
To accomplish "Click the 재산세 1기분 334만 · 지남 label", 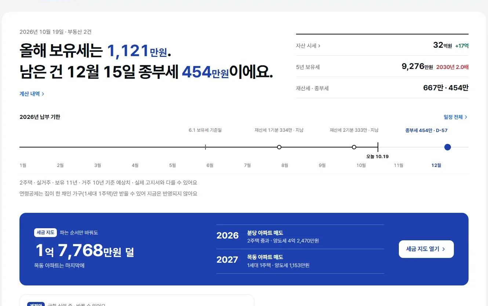I will [279, 130].
